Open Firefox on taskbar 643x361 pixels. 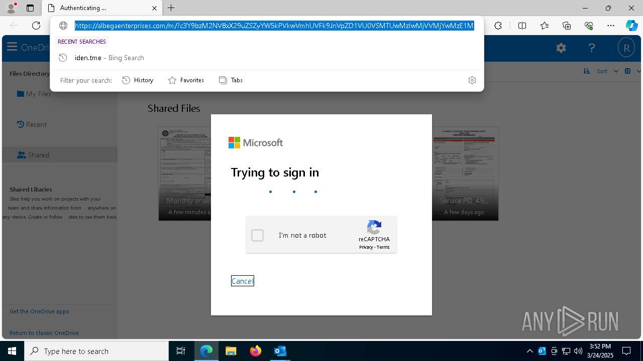click(x=255, y=351)
